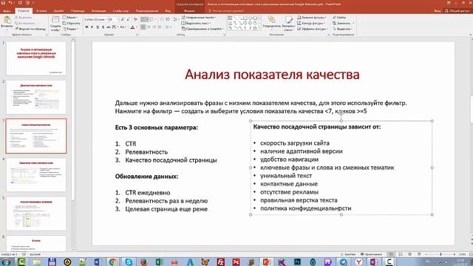Open FileZilla from the taskbar
Image resolution: width=473 pixels, height=266 pixels.
pyautogui.click(x=220, y=262)
